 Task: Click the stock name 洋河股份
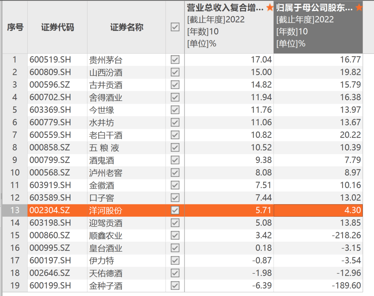click(x=106, y=210)
